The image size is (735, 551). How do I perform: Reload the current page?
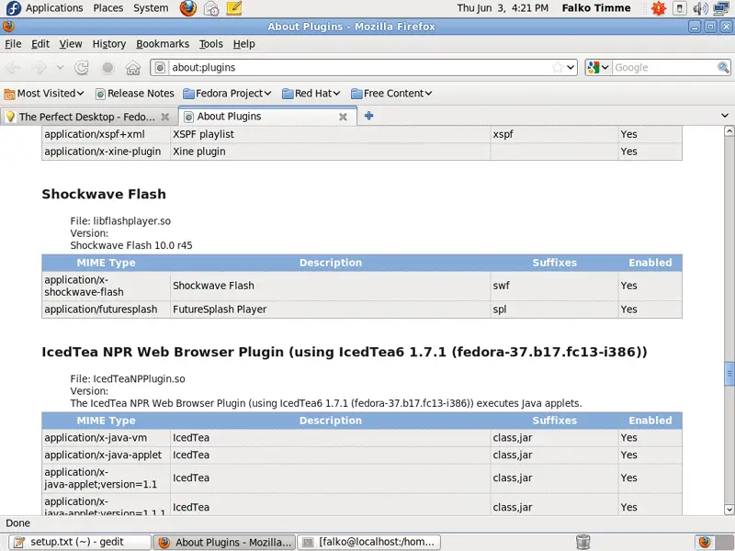(82, 67)
